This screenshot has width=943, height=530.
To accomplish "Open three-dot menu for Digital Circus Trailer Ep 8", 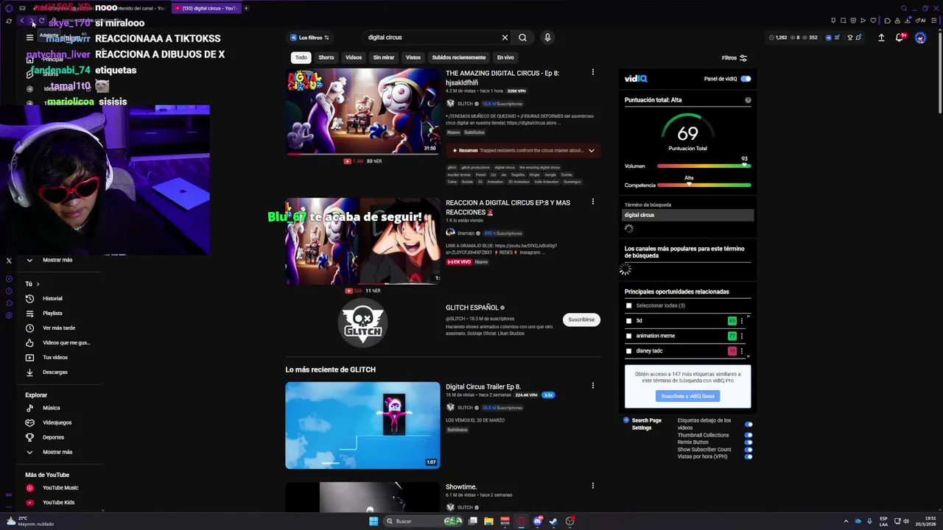I will tap(592, 385).
